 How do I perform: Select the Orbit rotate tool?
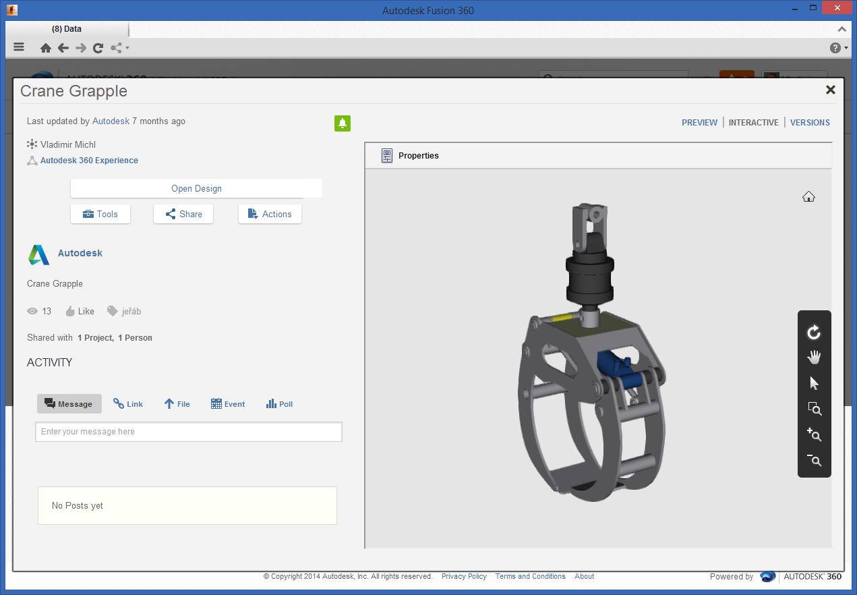(x=814, y=332)
